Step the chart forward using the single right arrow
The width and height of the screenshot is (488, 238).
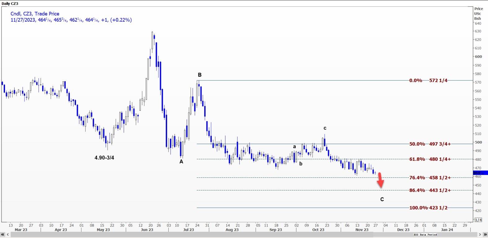(x=480, y=235)
